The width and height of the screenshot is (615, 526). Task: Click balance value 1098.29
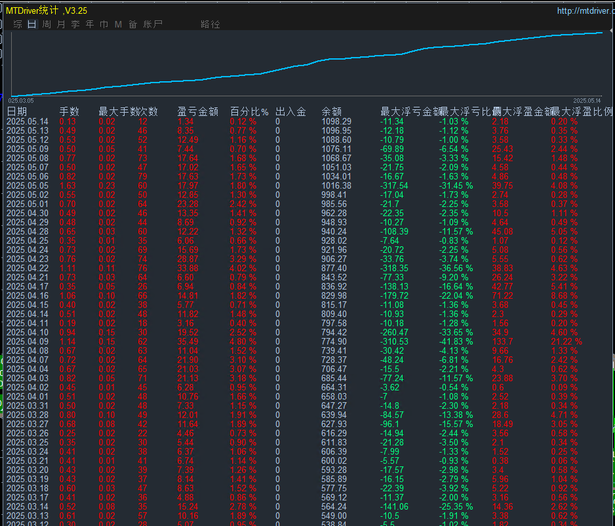pyautogui.click(x=336, y=121)
